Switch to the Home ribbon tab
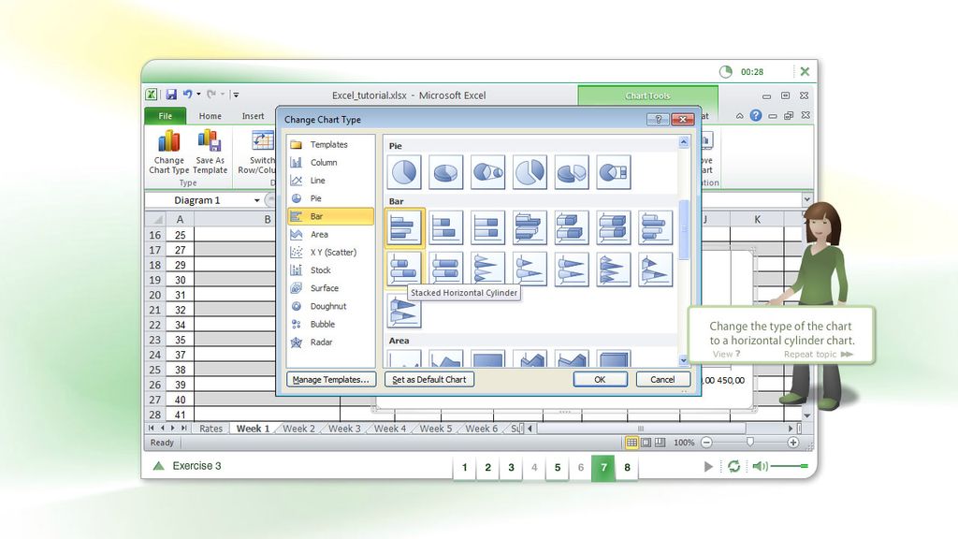Screen dimensions: 958x539 point(210,115)
